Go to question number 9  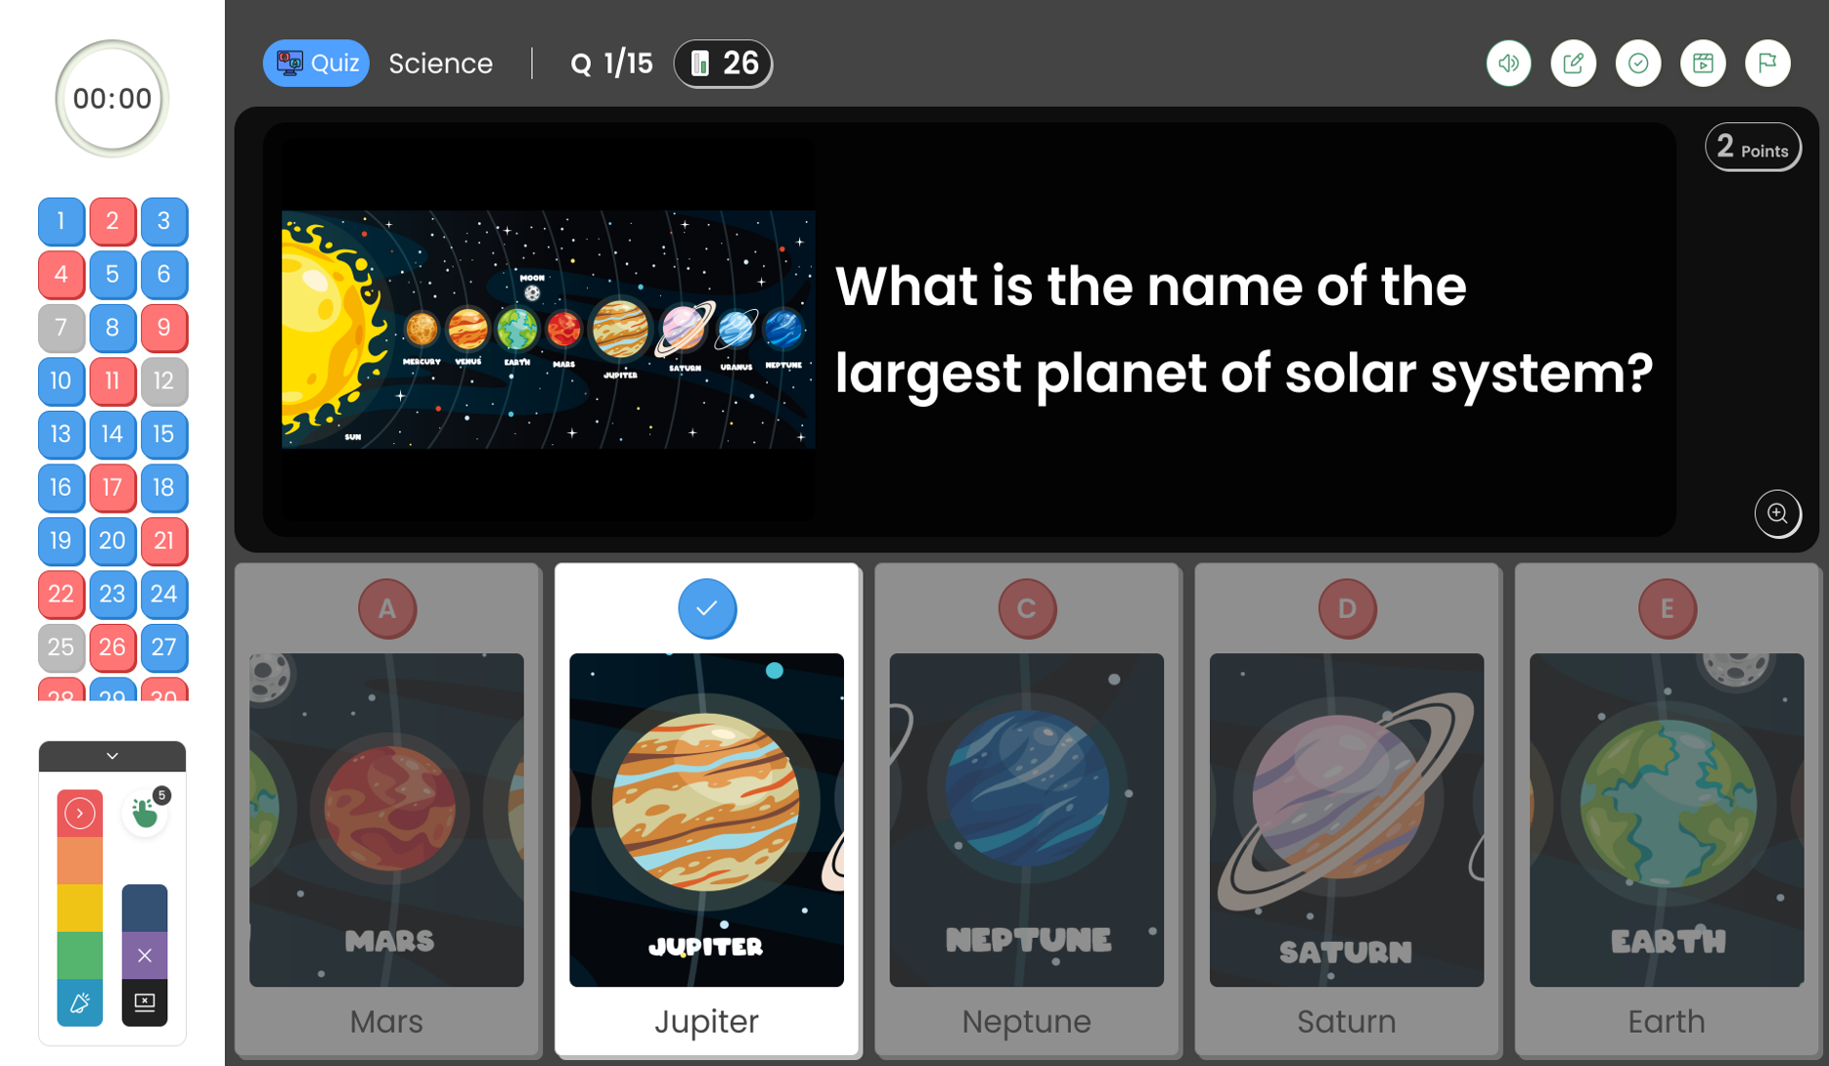163,328
